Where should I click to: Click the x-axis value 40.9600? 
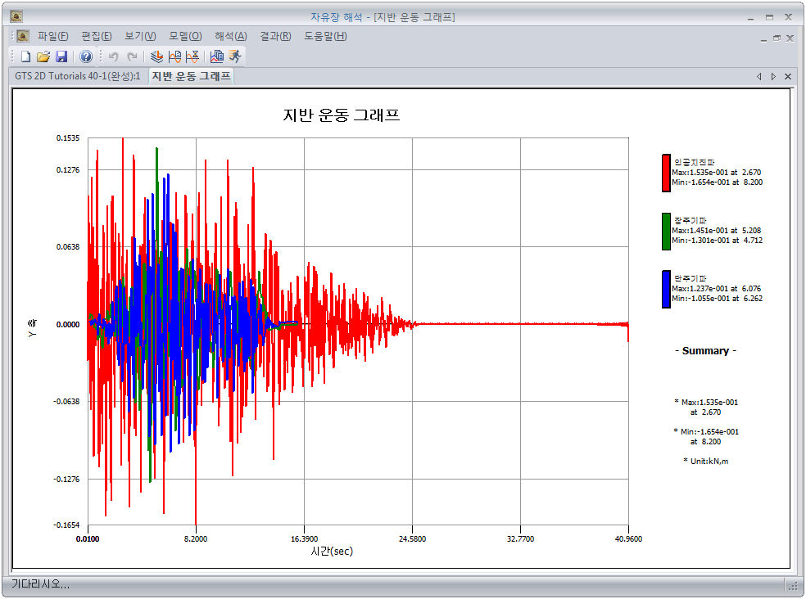(x=628, y=539)
